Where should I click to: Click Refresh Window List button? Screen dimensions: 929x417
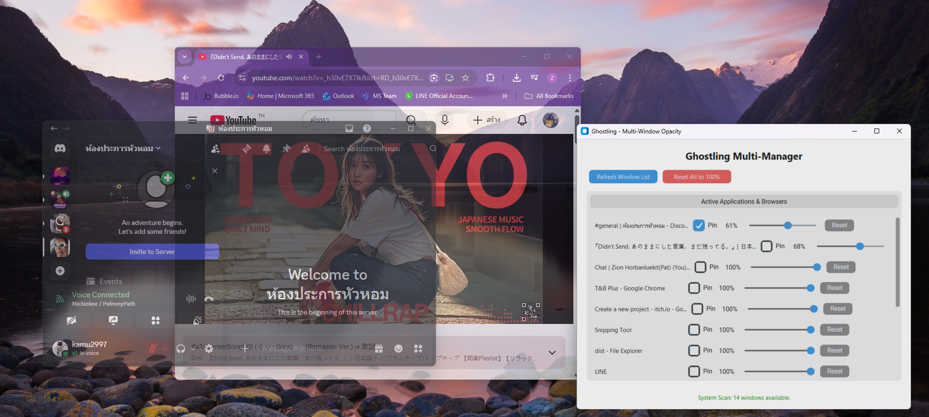click(623, 177)
